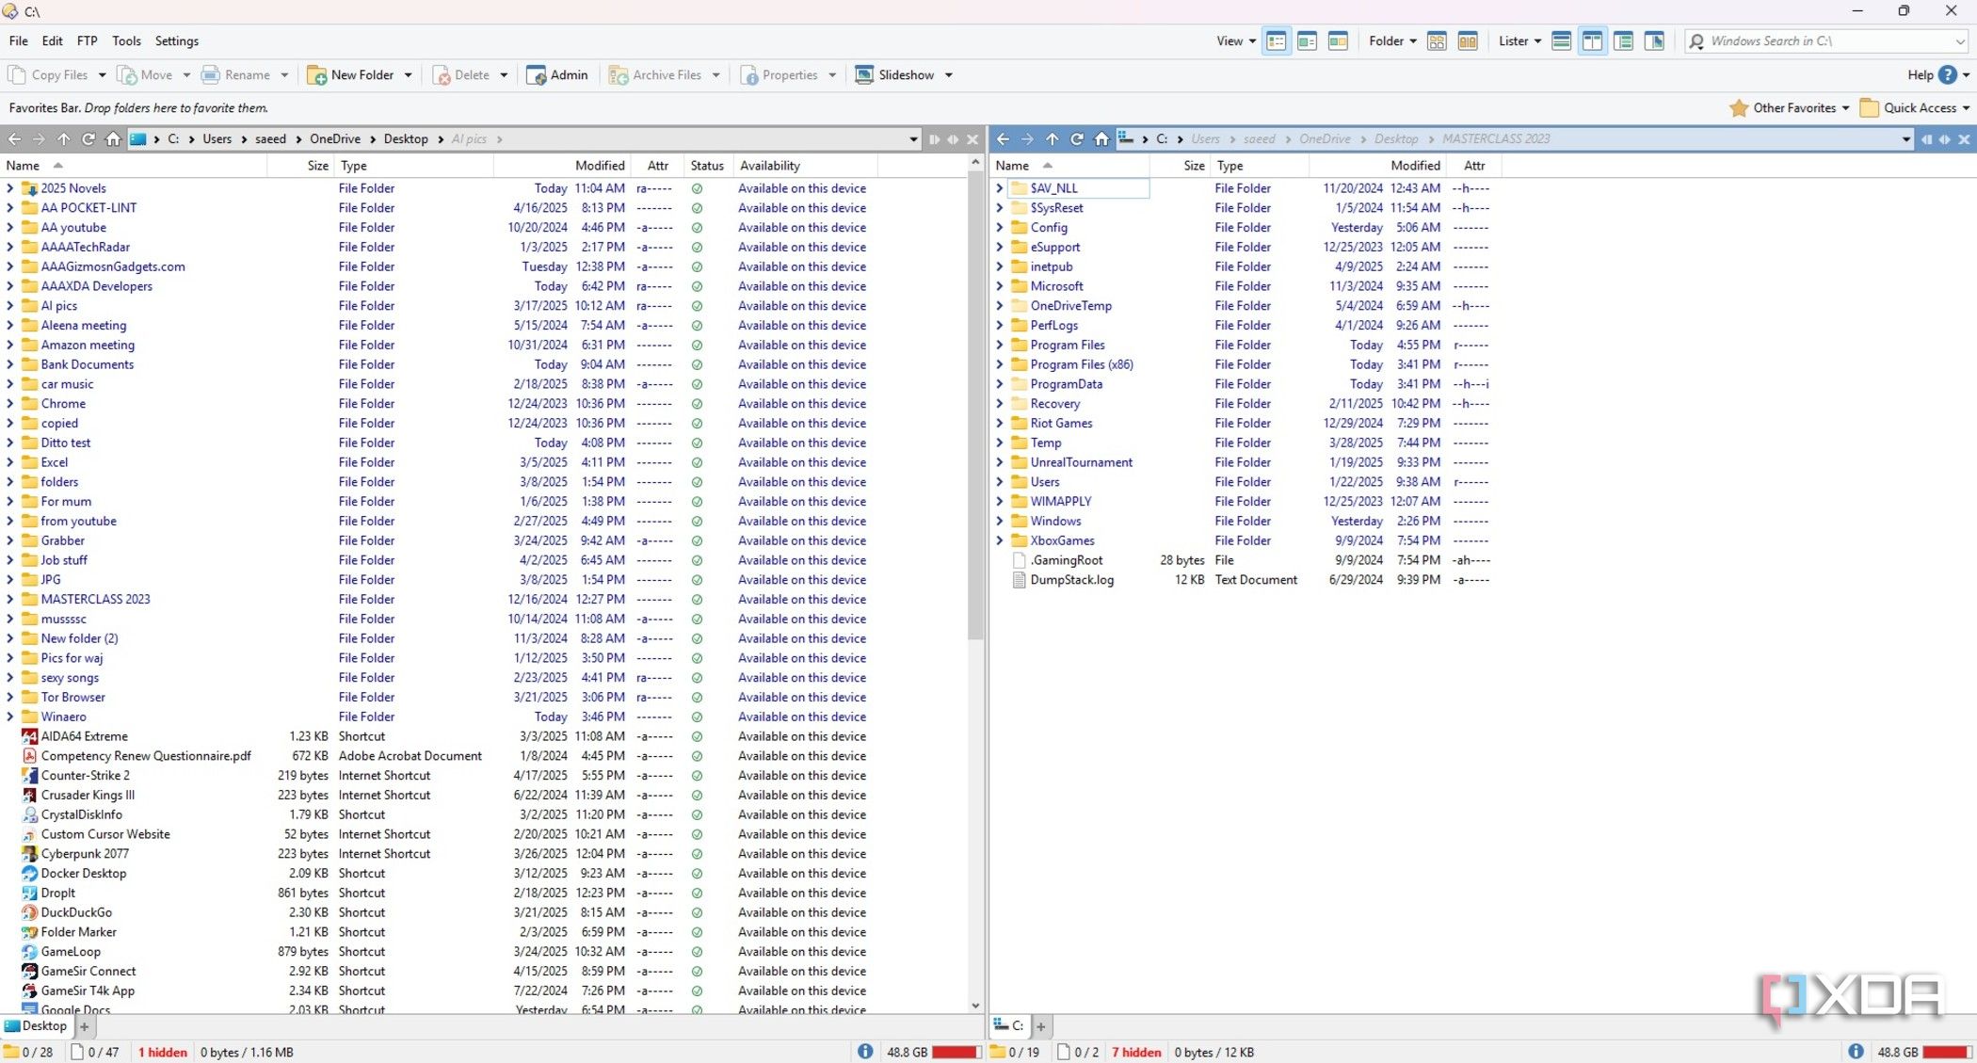Refresh the left file pane
This screenshot has width=1977, height=1063.
88,139
